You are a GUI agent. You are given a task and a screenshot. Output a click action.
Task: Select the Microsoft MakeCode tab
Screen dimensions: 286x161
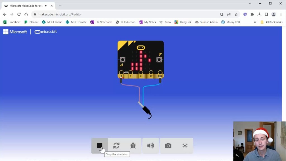[x=25, y=6]
